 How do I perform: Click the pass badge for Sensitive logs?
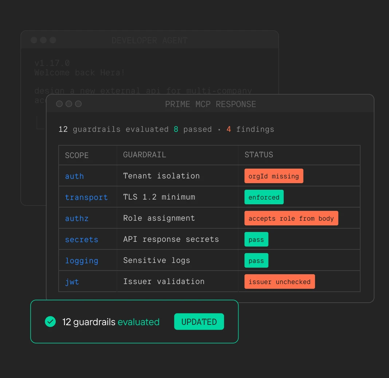tap(256, 260)
